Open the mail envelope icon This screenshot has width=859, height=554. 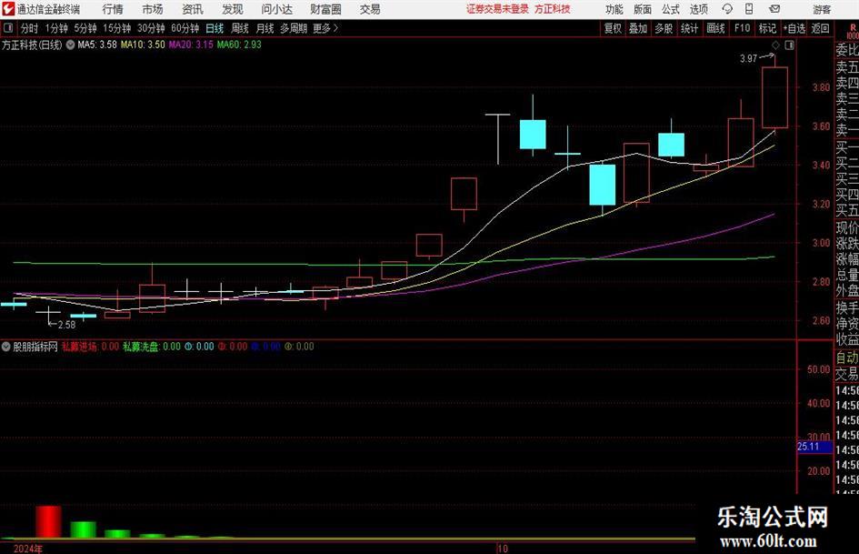pos(774,9)
